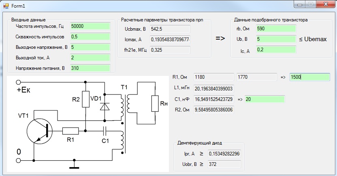Click the 'Данные подобранного транзистора' group title
Viewport: 337px width, 176px height.
271,20
